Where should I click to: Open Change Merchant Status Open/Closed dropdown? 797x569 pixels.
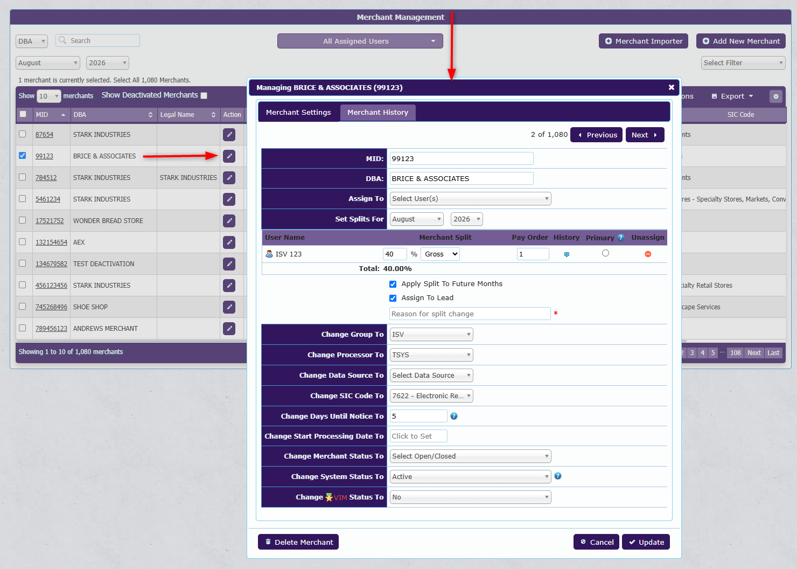click(x=471, y=456)
